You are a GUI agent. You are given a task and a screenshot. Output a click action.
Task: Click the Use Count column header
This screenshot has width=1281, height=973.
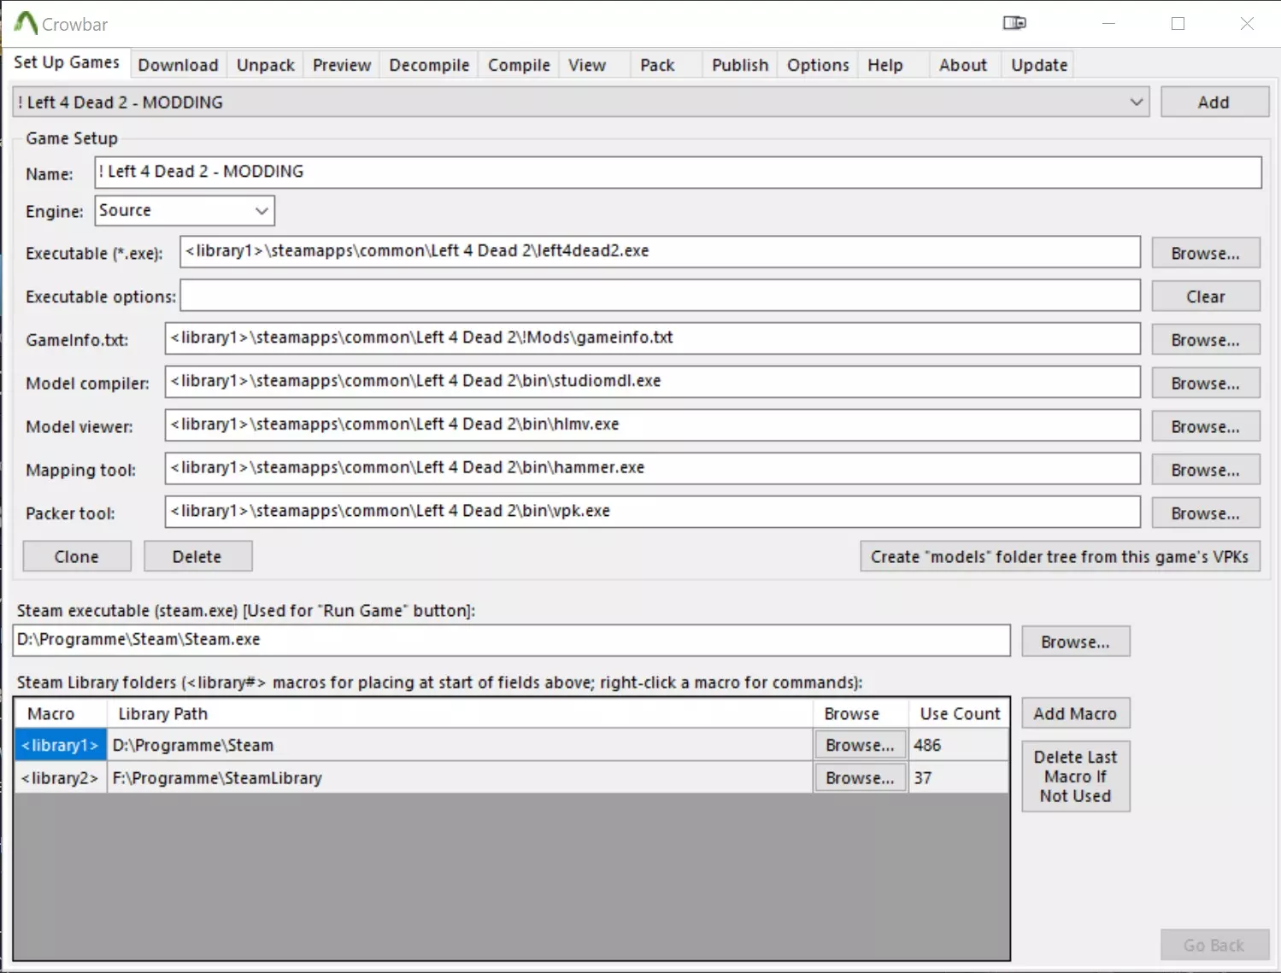click(959, 713)
